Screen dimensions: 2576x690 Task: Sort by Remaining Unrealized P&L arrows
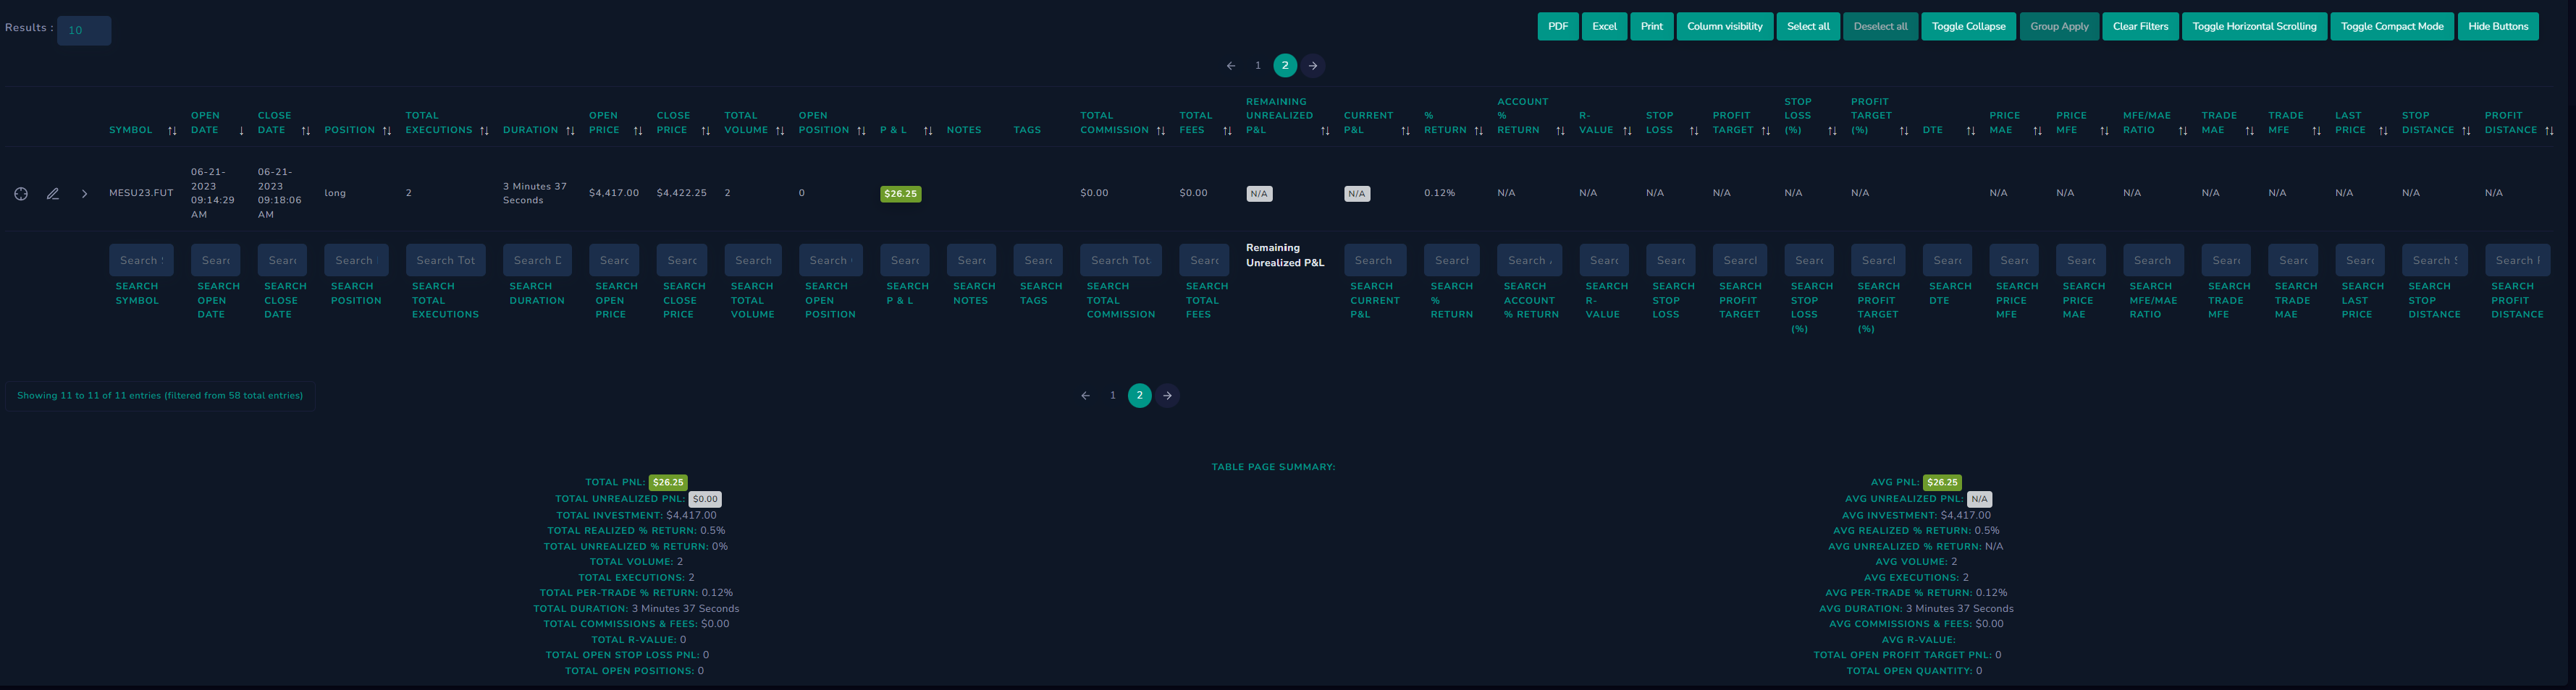coord(1325,131)
